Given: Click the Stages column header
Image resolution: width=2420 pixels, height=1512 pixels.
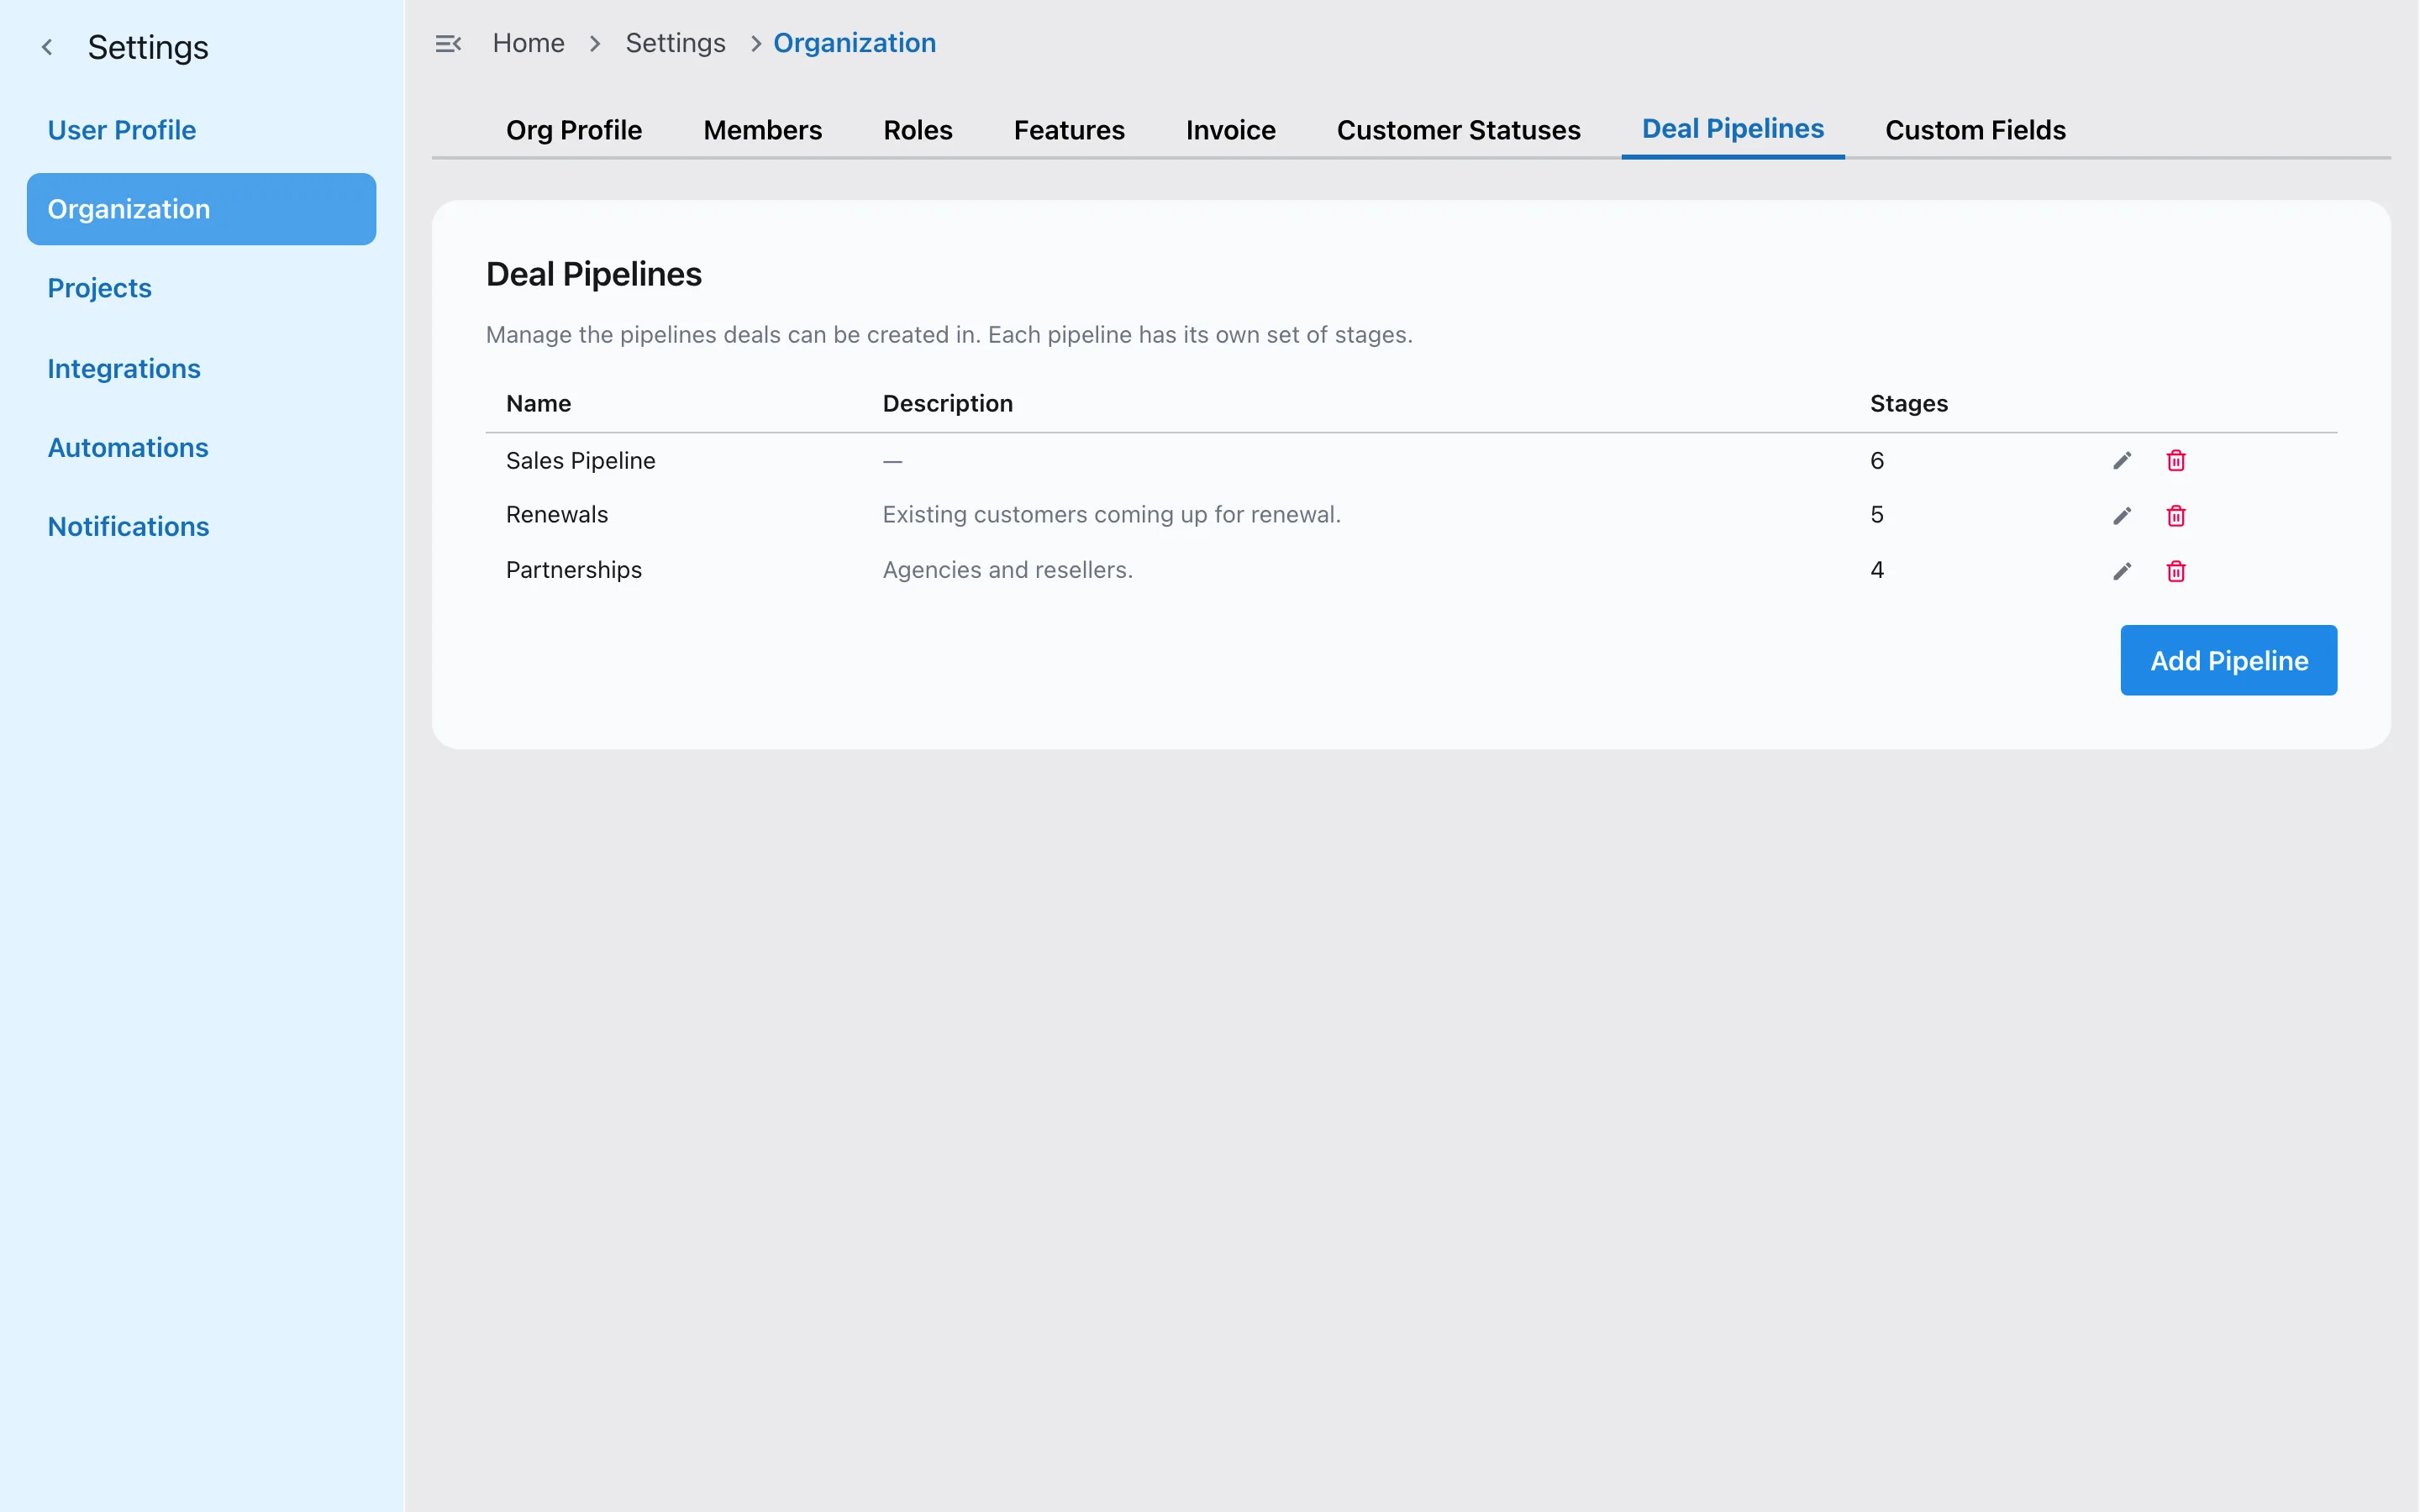Looking at the screenshot, I should pos(1909,403).
